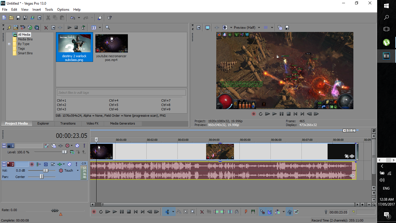Open preview Overlays grid dropdown arrow
This screenshot has height=223, width=396.
(x=272, y=28)
